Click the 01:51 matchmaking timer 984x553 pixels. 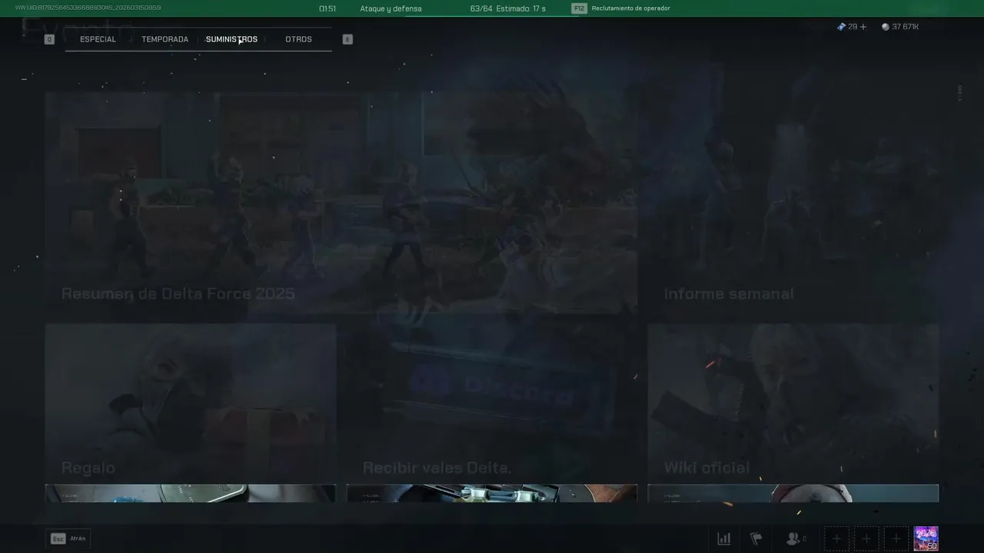pyautogui.click(x=327, y=8)
